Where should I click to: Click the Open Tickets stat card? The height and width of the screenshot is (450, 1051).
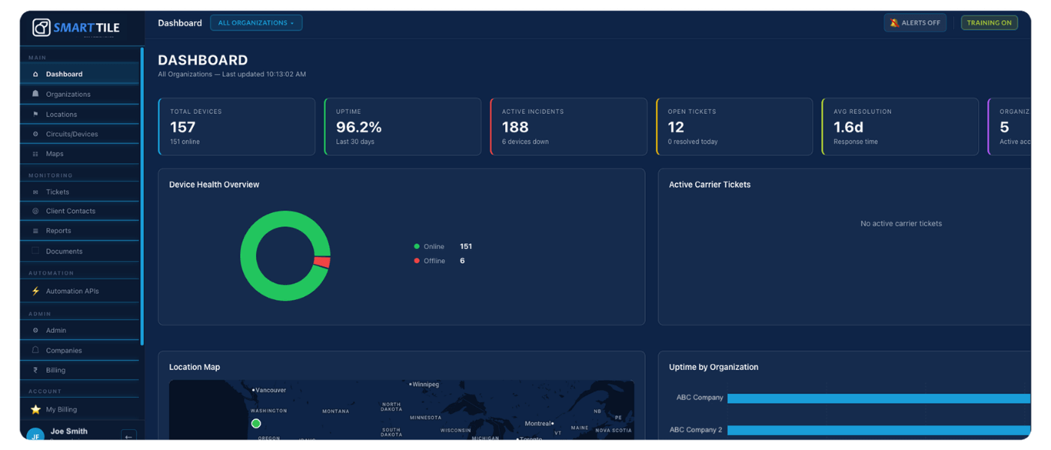[734, 126]
